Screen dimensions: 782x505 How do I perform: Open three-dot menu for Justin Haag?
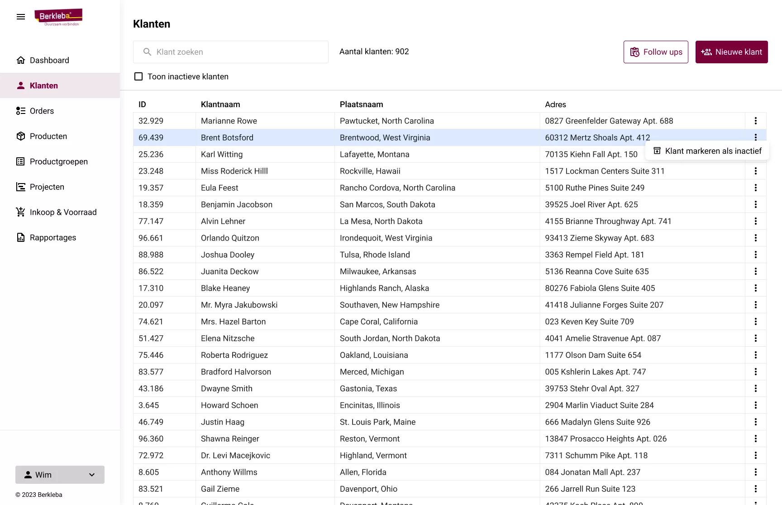click(x=755, y=422)
